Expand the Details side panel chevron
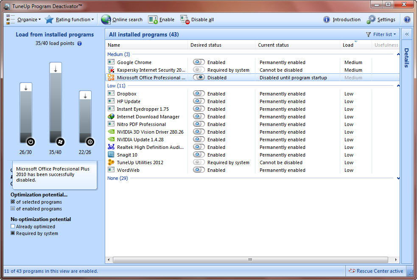This screenshot has width=417, height=280. pyautogui.click(x=407, y=34)
